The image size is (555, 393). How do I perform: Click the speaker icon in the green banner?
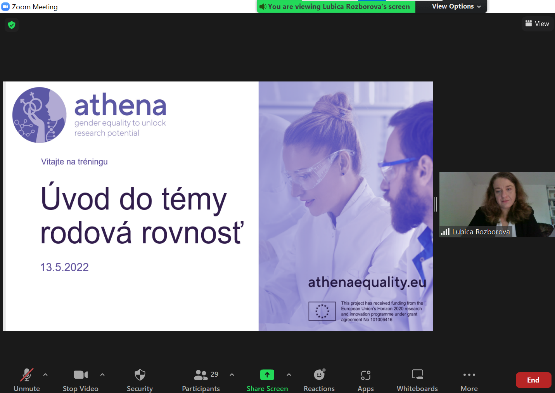tap(263, 7)
